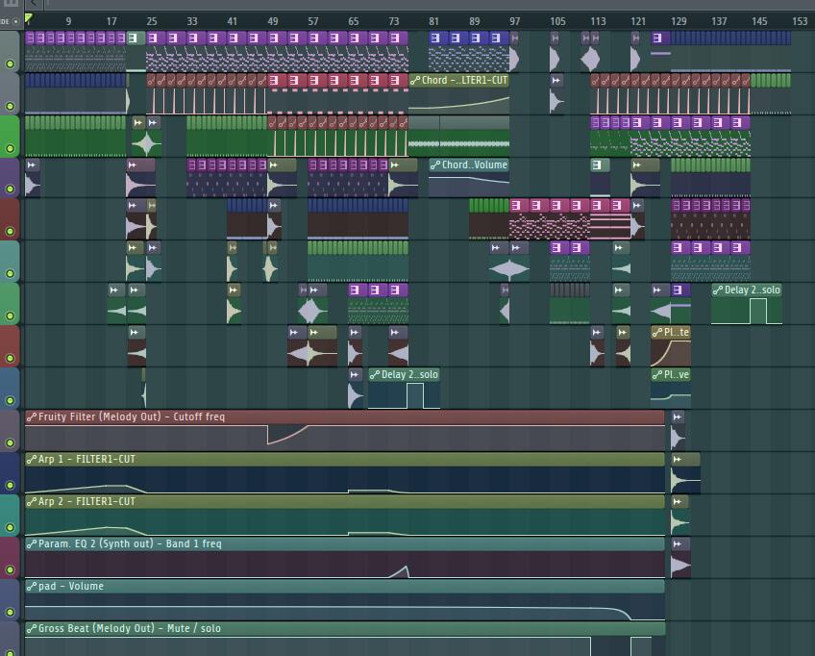Viewport: 815px width, 656px height.
Task: Open the pad - Volume clip menu icon
Action: [x=32, y=587]
